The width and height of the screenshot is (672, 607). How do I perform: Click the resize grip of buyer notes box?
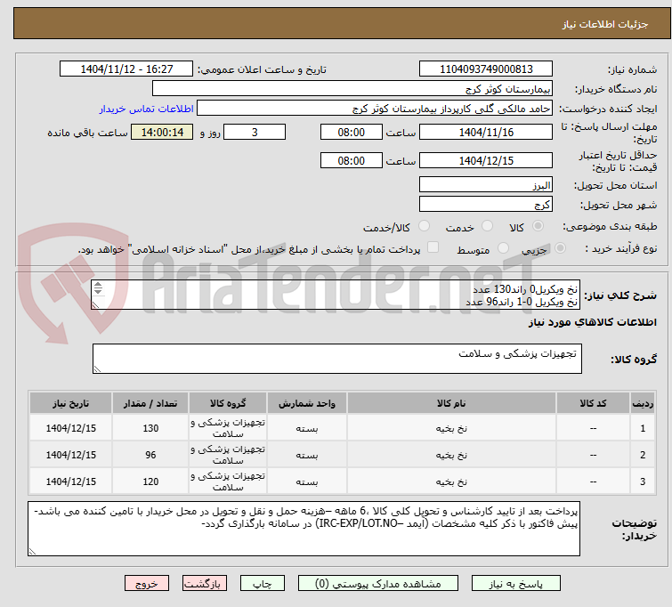[x=32, y=552]
